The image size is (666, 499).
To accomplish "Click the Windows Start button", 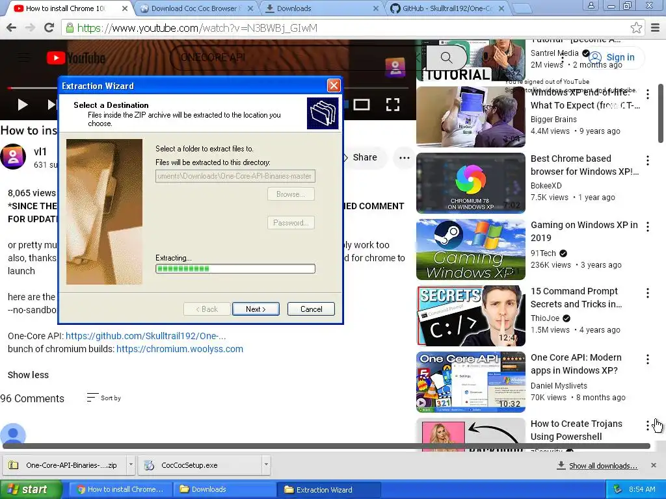I will 31,489.
